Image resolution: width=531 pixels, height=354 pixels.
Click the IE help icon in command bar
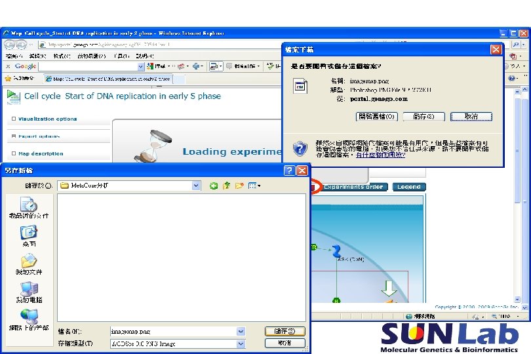[511, 78]
